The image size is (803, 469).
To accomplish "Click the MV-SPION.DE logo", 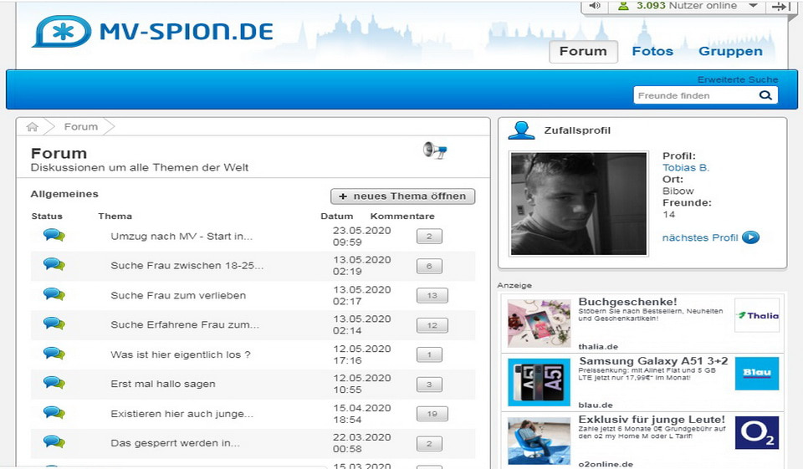I will (153, 31).
